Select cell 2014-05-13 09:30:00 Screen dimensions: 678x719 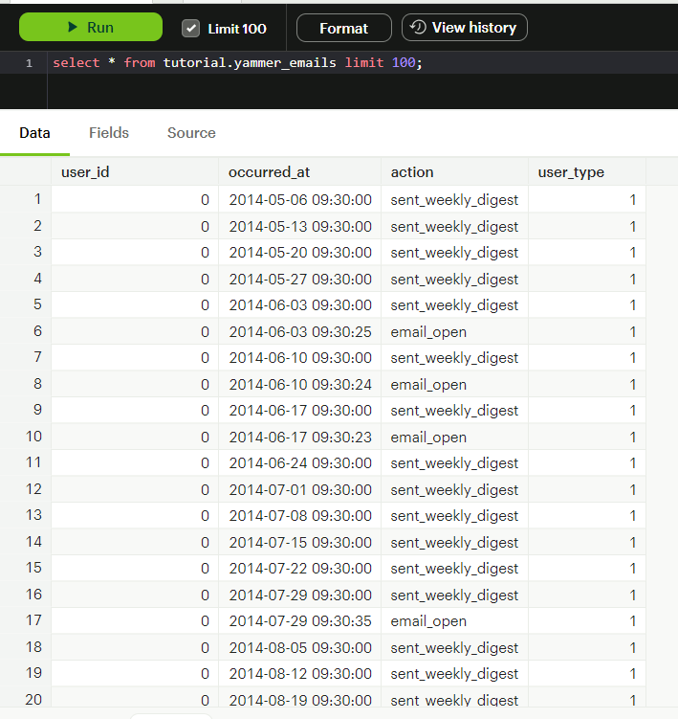300,227
